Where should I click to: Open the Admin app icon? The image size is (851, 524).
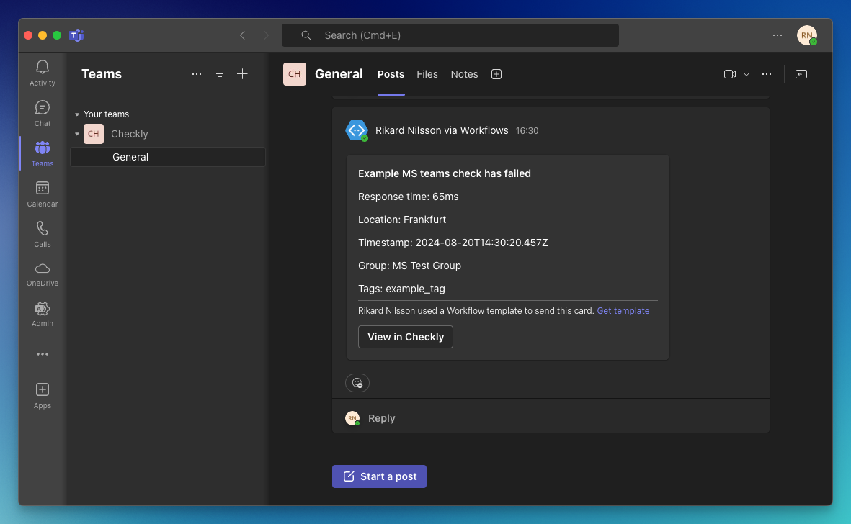click(43, 309)
